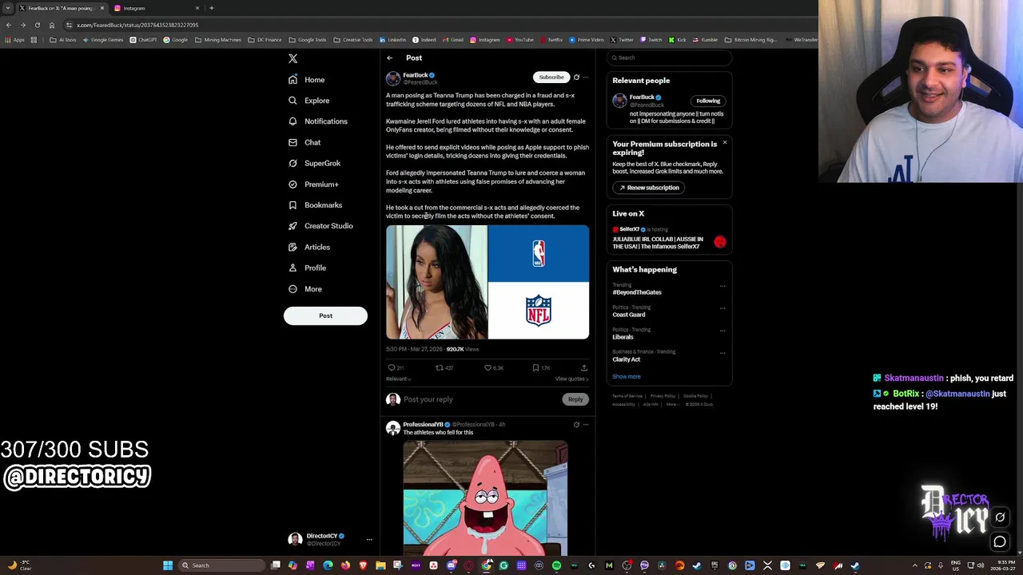Click the reply comment icon on the post

pos(392,367)
